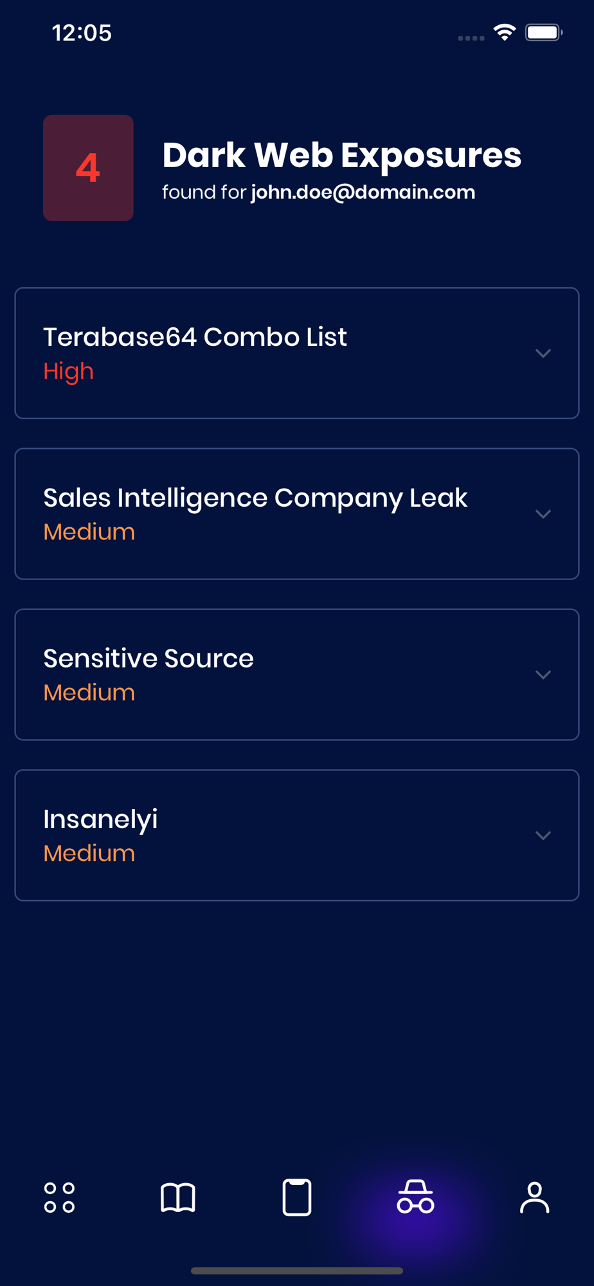Tap the Dark Web Exposures heading
The height and width of the screenshot is (1286, 594).
point(341,155)
